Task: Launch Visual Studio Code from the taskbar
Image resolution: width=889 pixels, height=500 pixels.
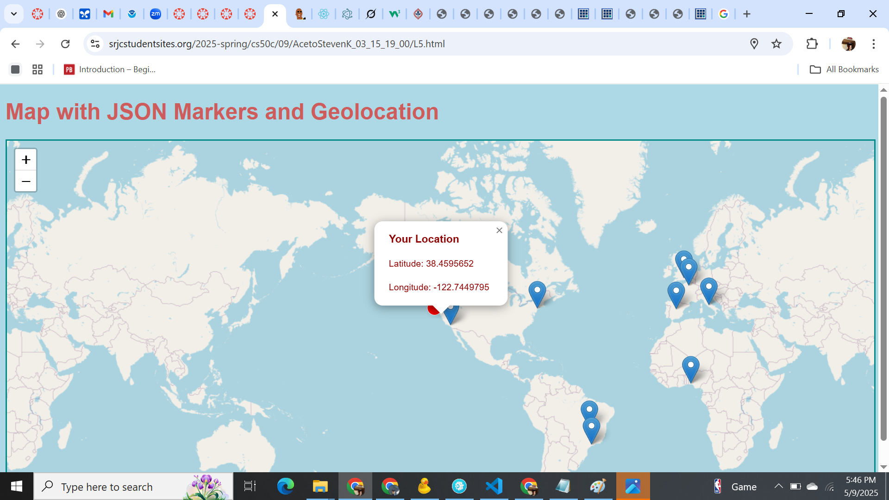Action: click(x=494, y=486)
